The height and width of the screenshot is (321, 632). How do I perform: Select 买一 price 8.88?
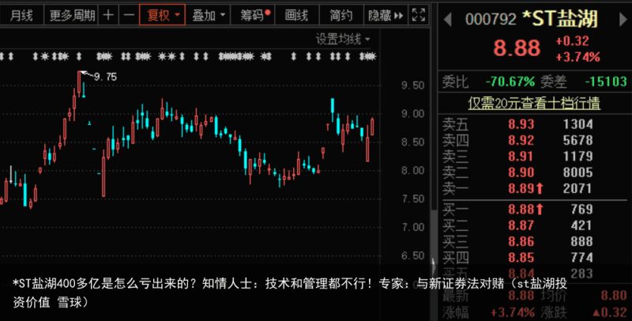521,210
